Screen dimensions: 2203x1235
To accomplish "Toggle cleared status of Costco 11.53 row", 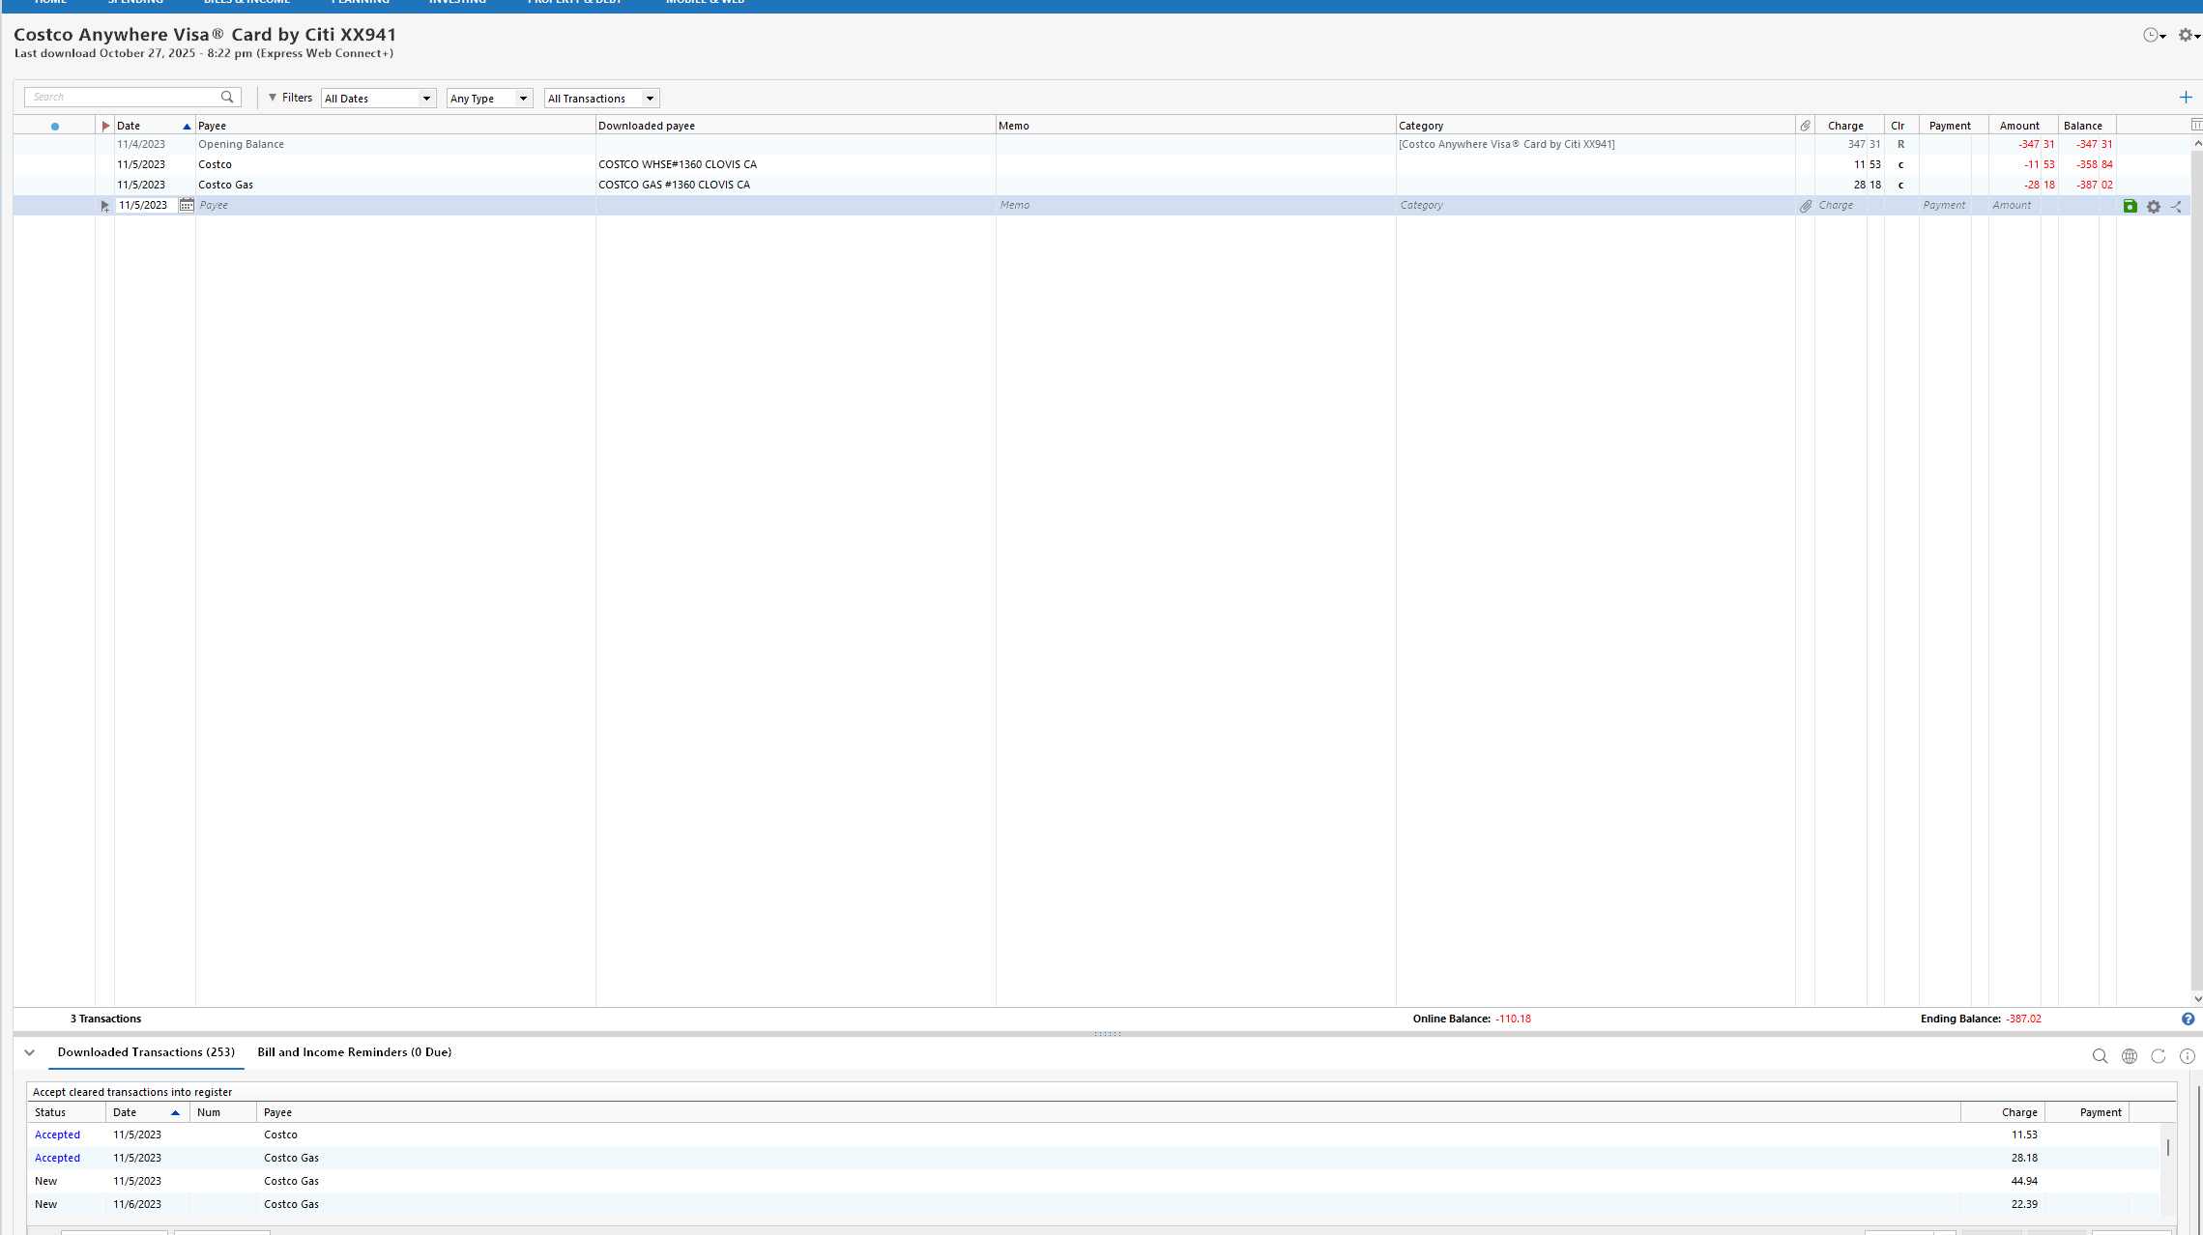I will 1900,164.
